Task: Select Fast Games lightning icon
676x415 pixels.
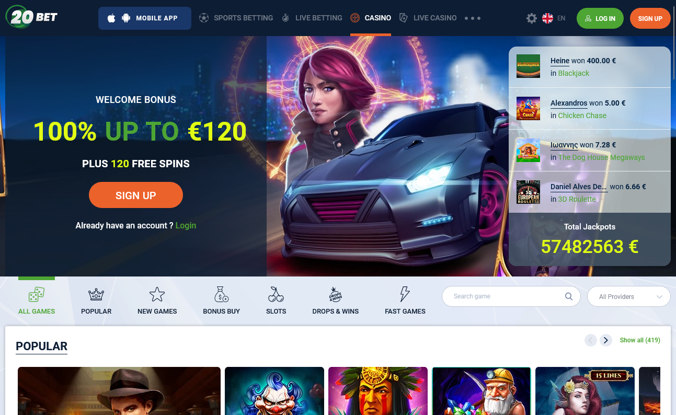Action: click(405, 295)
